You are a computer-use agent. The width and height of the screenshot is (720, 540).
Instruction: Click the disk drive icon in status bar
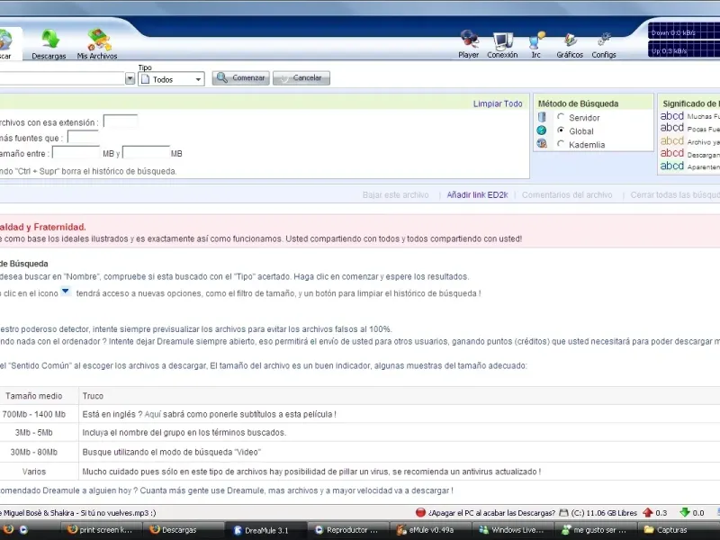(x=564, y=512)
